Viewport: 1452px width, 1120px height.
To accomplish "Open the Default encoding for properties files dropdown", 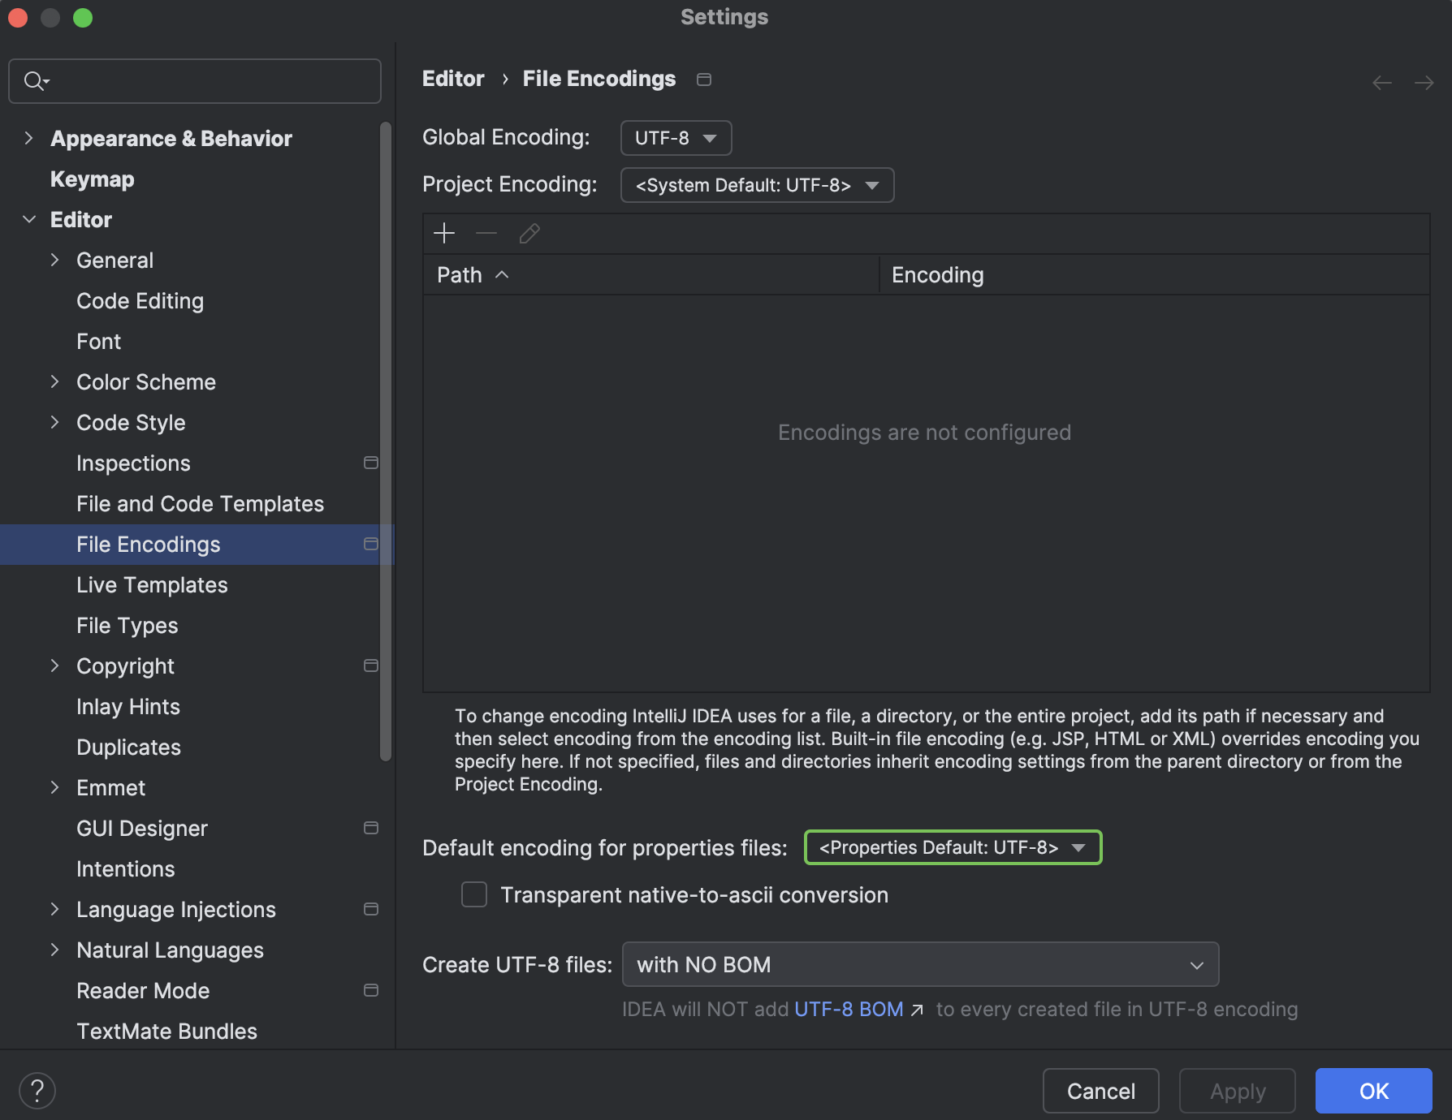I will tap(952, 847).
